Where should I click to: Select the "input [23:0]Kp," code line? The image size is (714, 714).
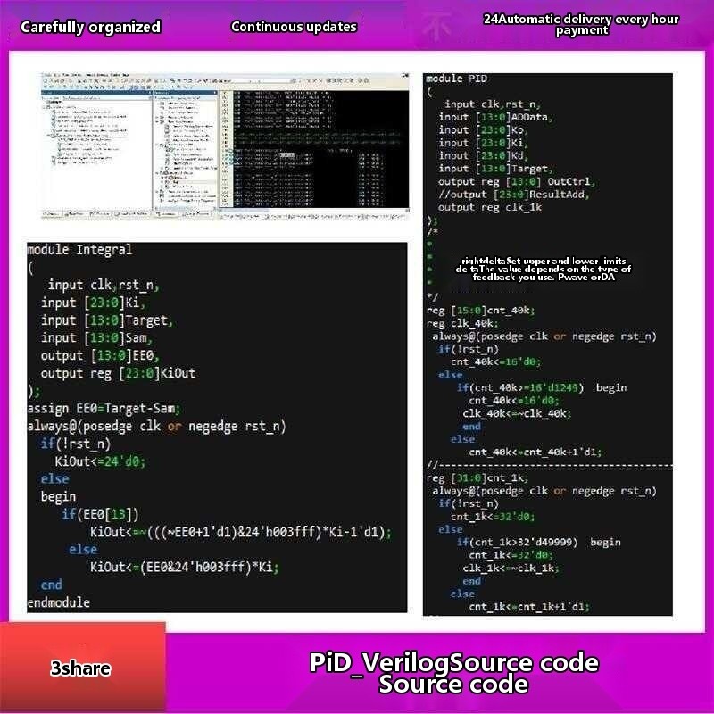pos(484,130)
